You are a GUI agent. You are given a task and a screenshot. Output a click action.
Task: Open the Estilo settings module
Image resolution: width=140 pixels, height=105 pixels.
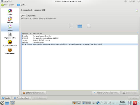10,12
